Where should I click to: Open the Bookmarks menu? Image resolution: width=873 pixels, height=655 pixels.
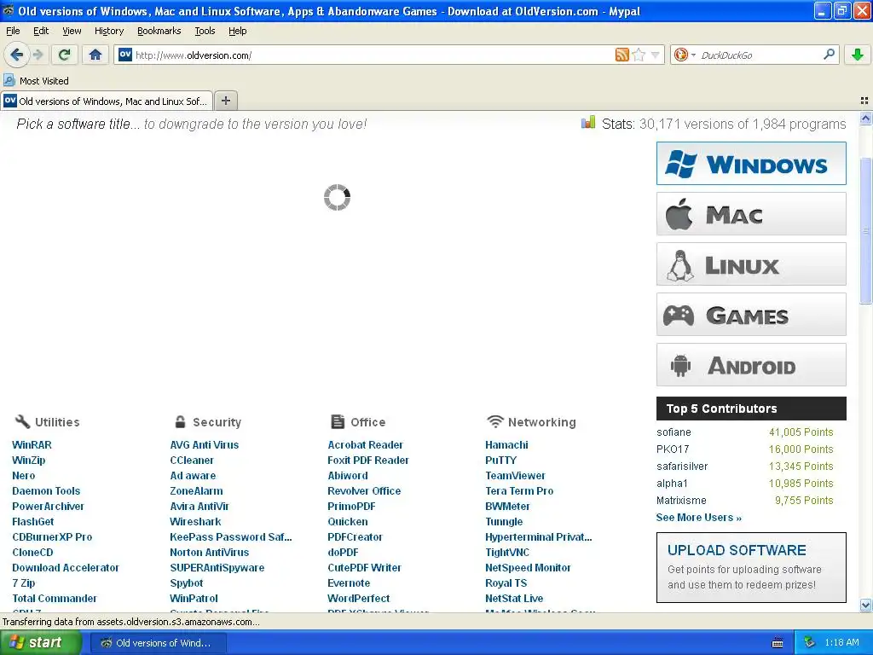[159, 31]
